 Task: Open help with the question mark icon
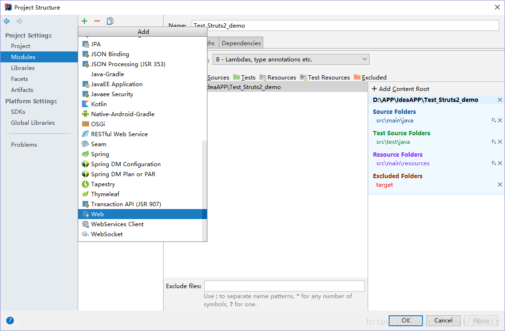10,321
